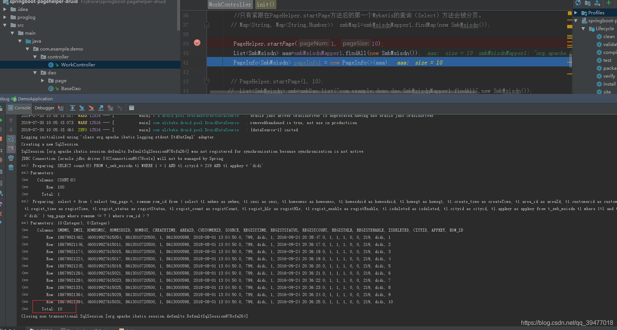Screen dimensions: 617x330
Task: Click the Maven Generate Sources folder icon
Action: point(588,3)
